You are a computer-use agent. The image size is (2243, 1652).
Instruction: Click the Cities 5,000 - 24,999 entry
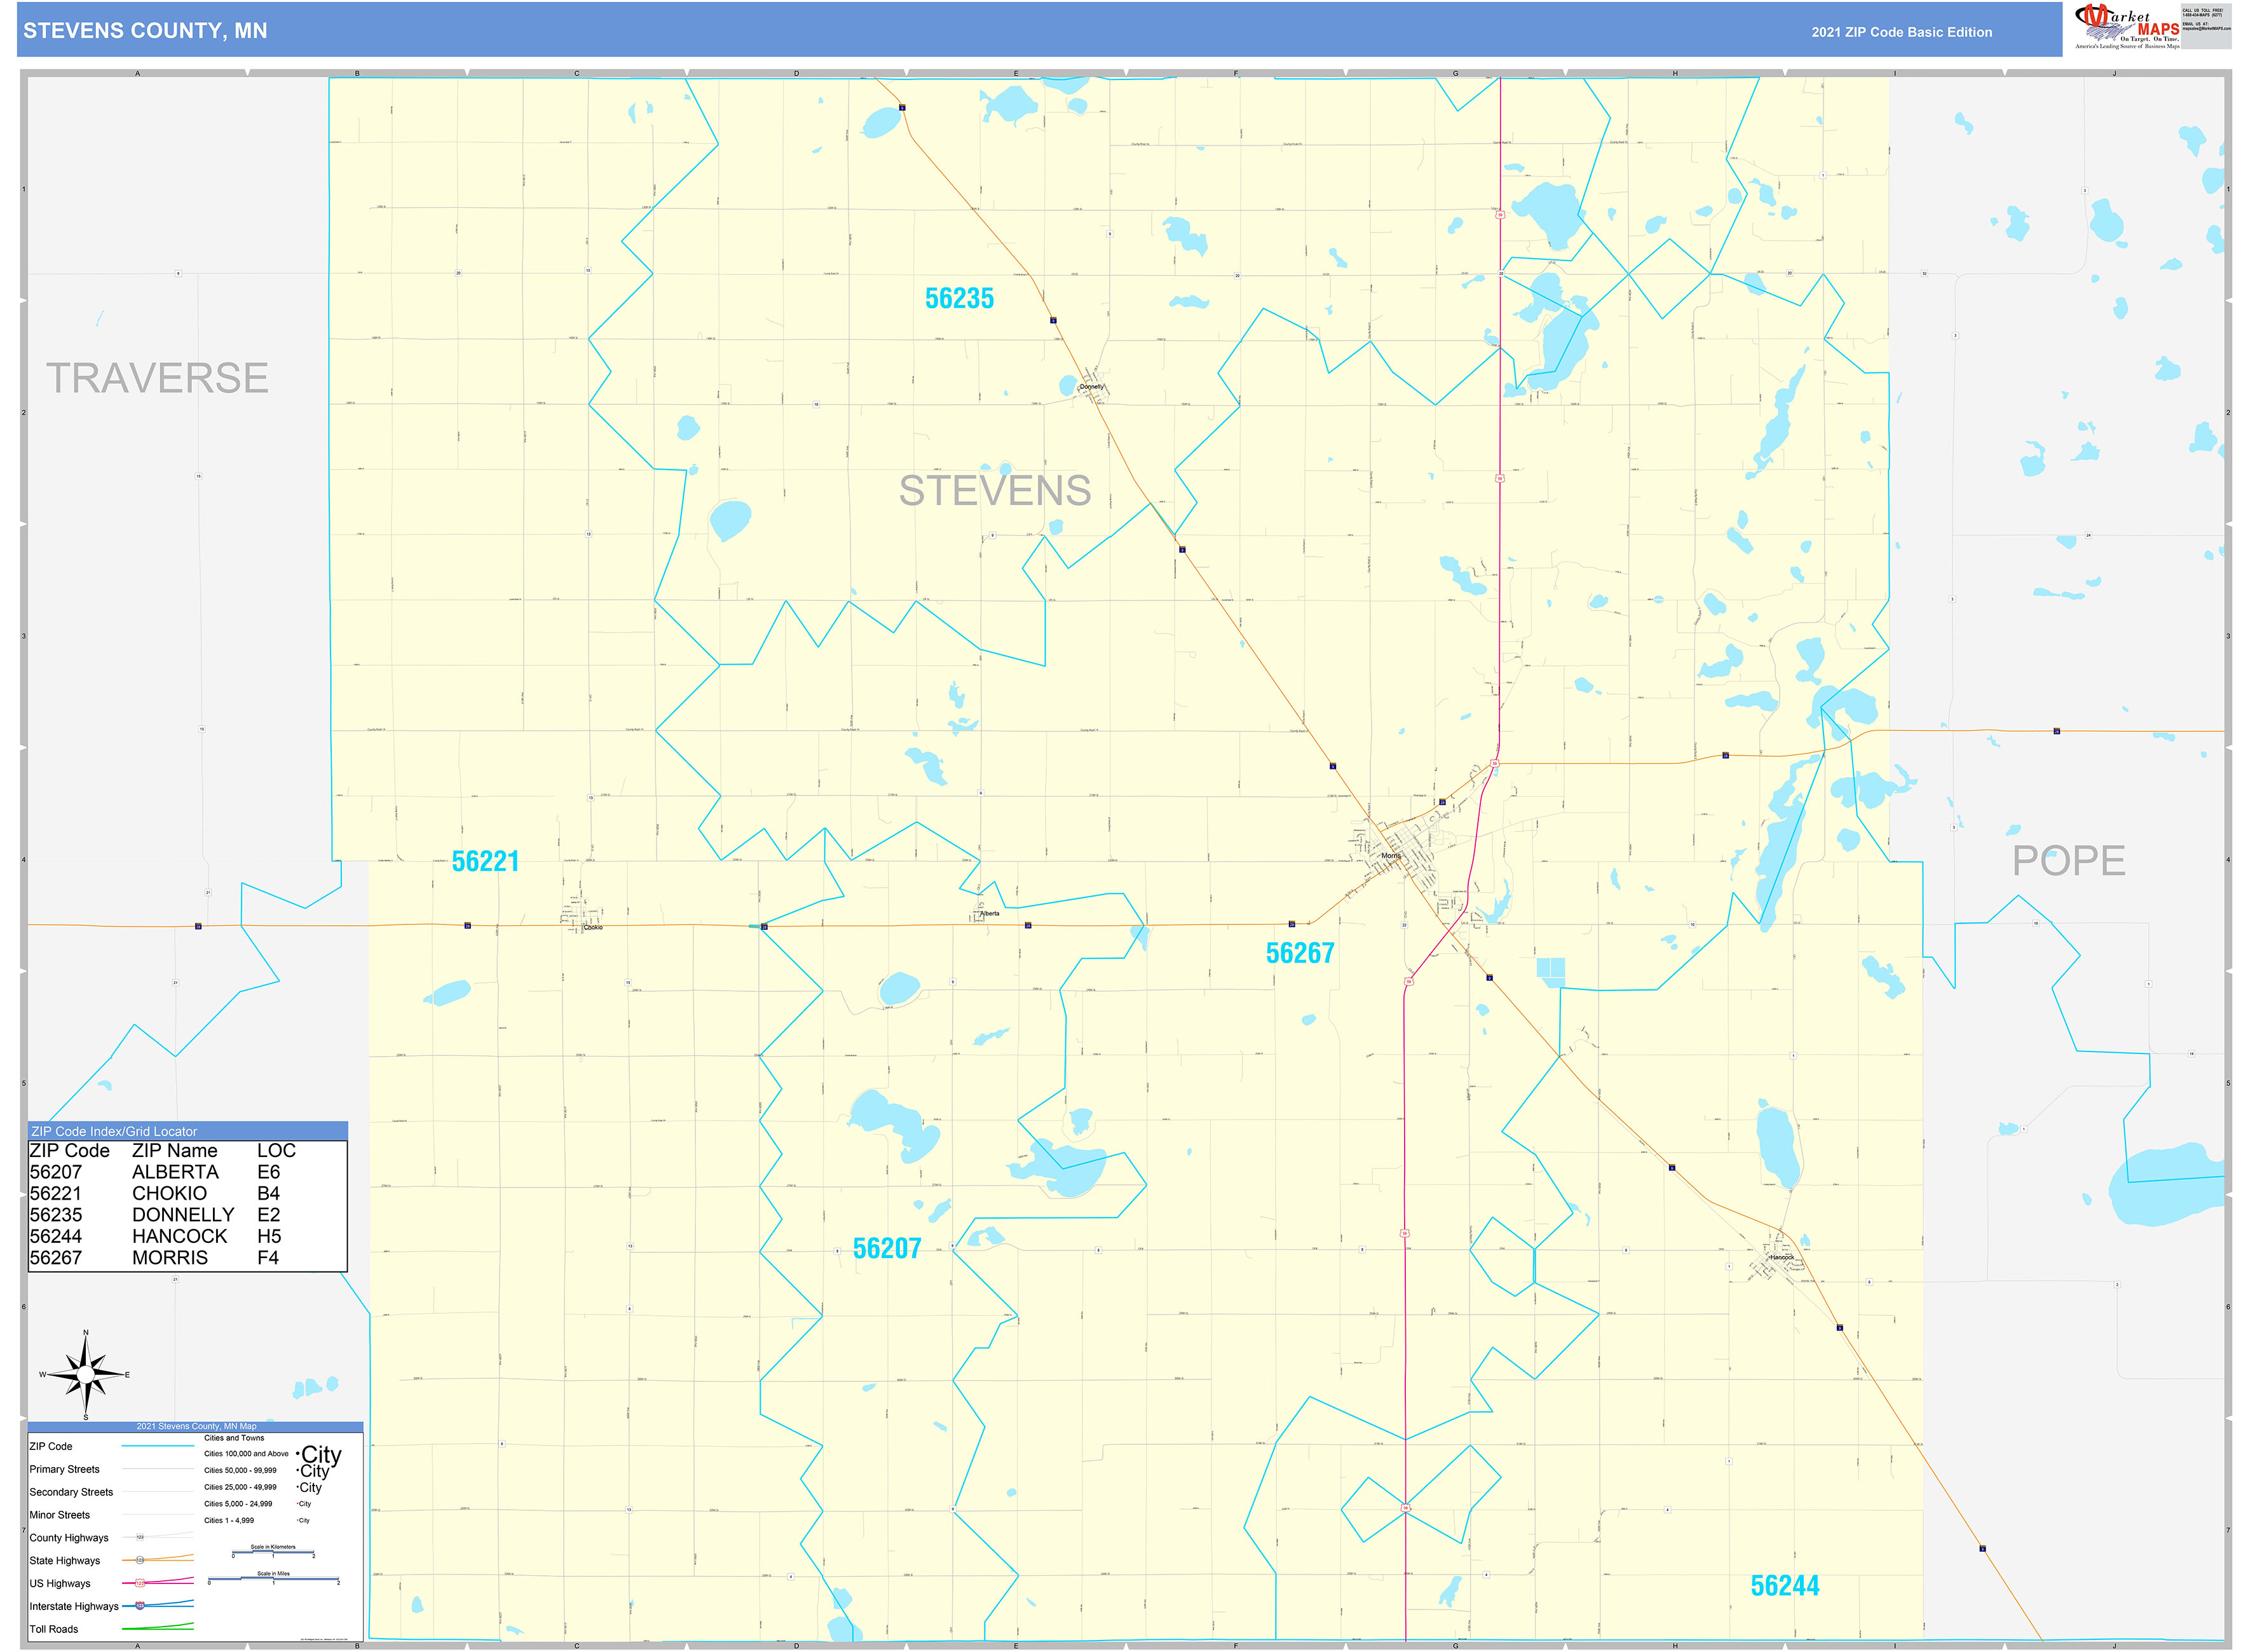238,1504
